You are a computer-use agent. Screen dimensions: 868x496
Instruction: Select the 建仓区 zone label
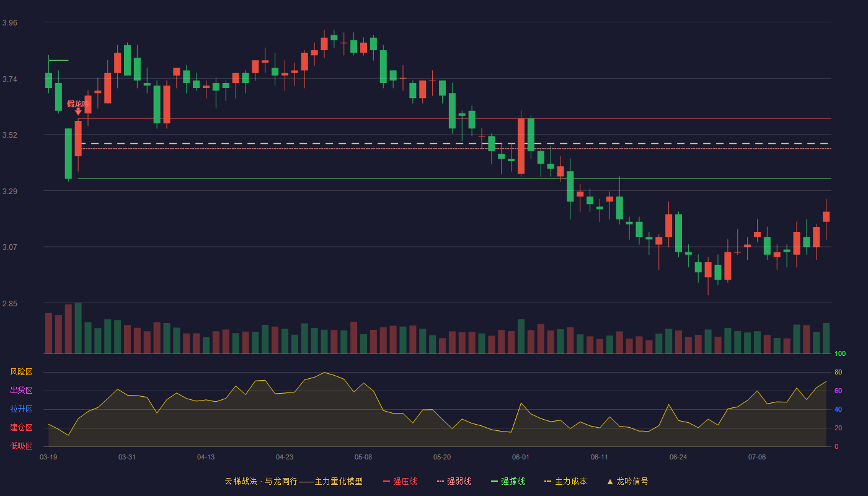[21, 428]
